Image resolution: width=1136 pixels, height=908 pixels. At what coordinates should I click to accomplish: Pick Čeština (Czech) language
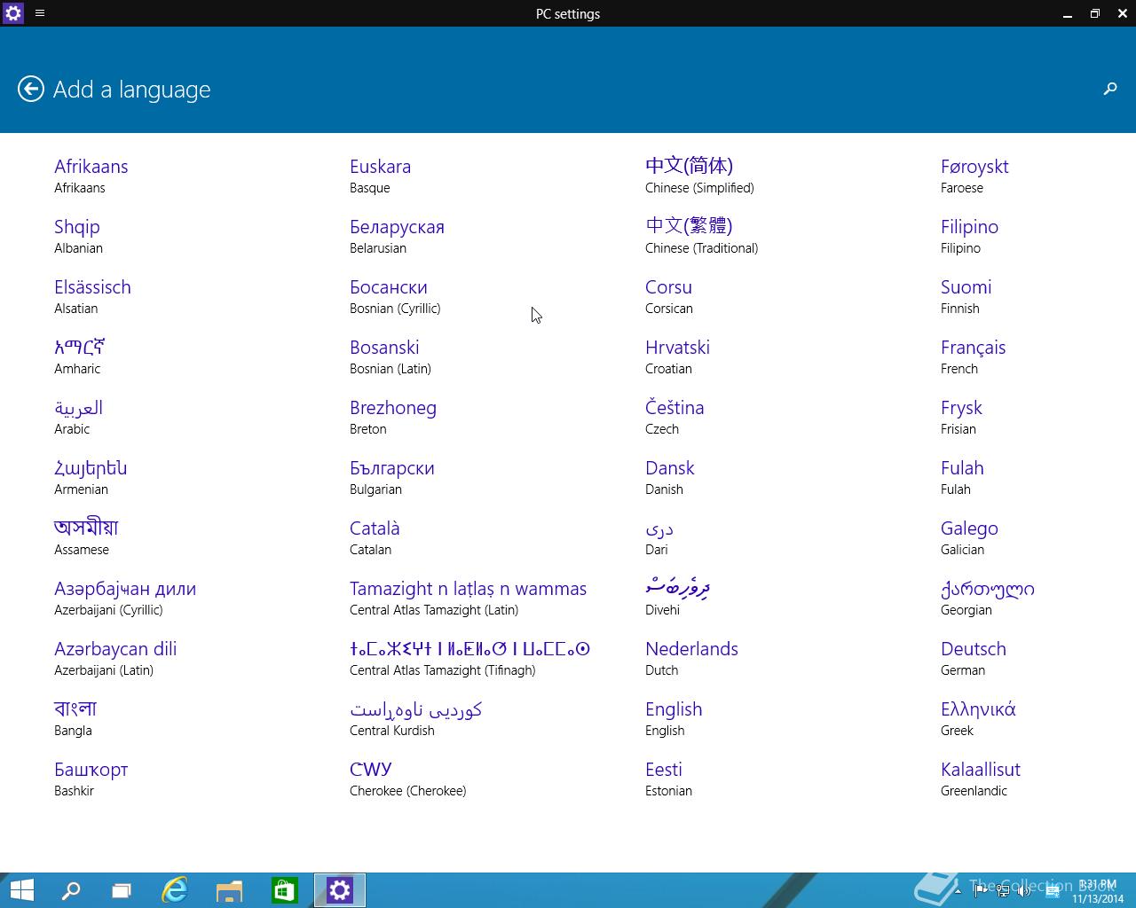pos(674,417)
